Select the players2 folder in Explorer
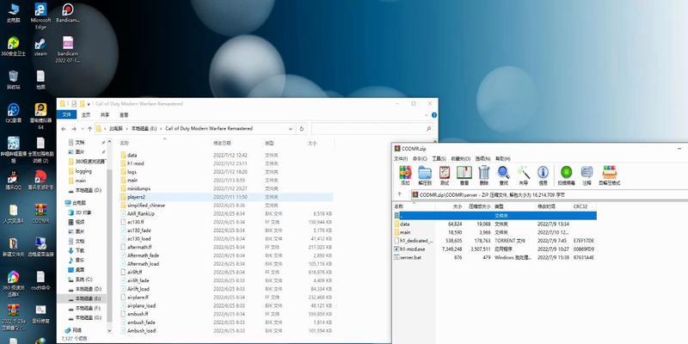The width and height of the screenshot is (688, 344). pos(226,197)
